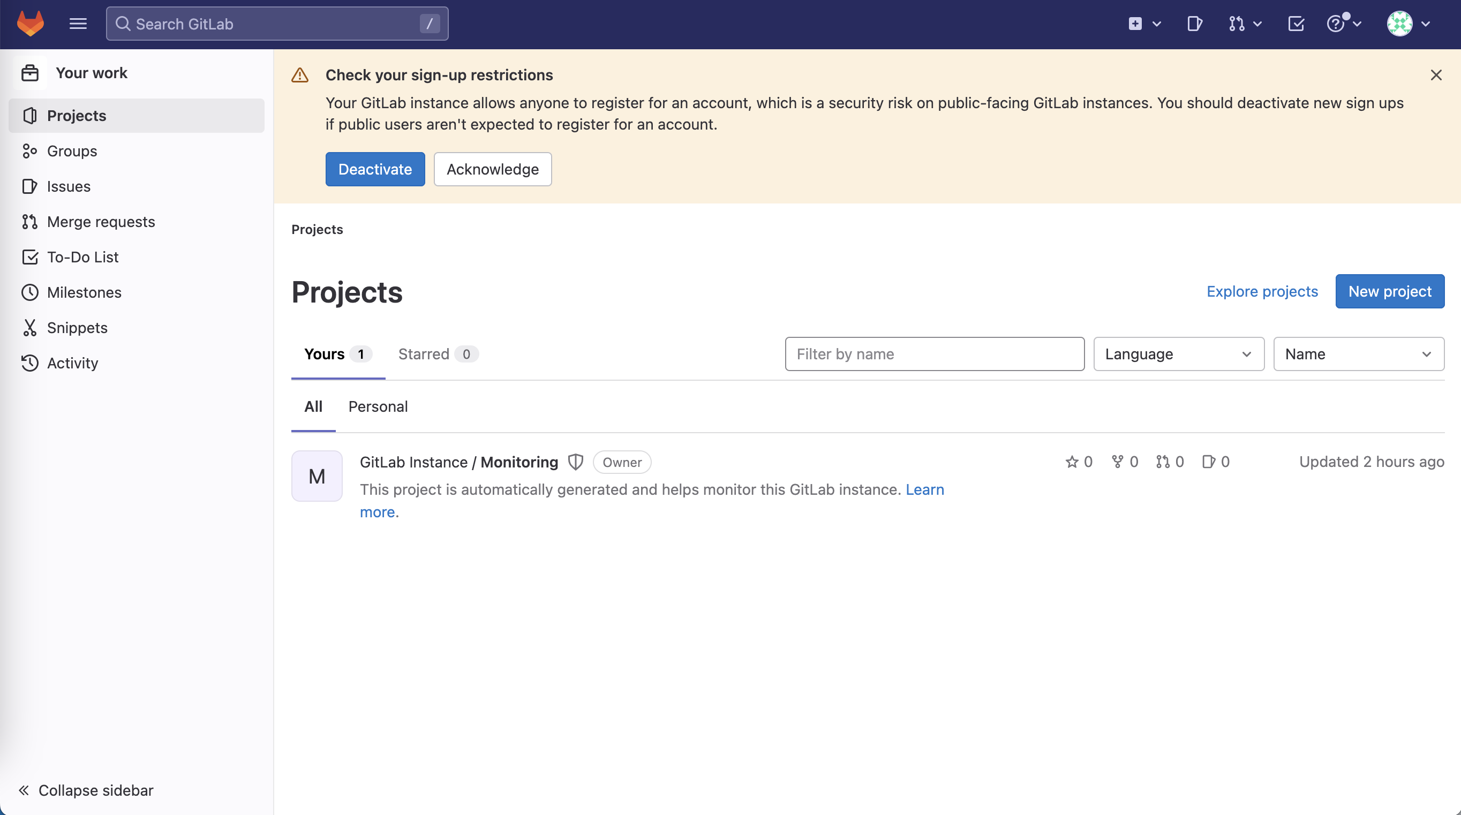Open merge requests dropdown in top bar
Viewport: 1461px width, 815px height.
coord(1245,24)
